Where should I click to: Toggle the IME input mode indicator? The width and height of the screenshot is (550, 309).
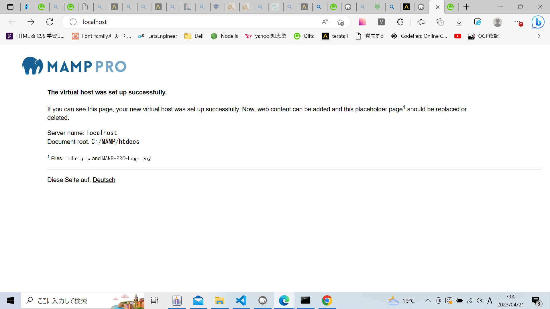[490, 301]
